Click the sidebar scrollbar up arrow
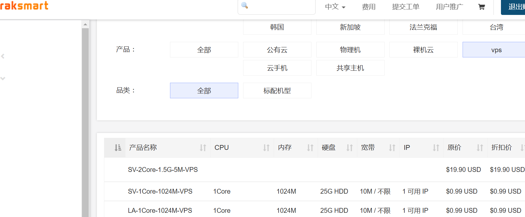 point(85,25)
